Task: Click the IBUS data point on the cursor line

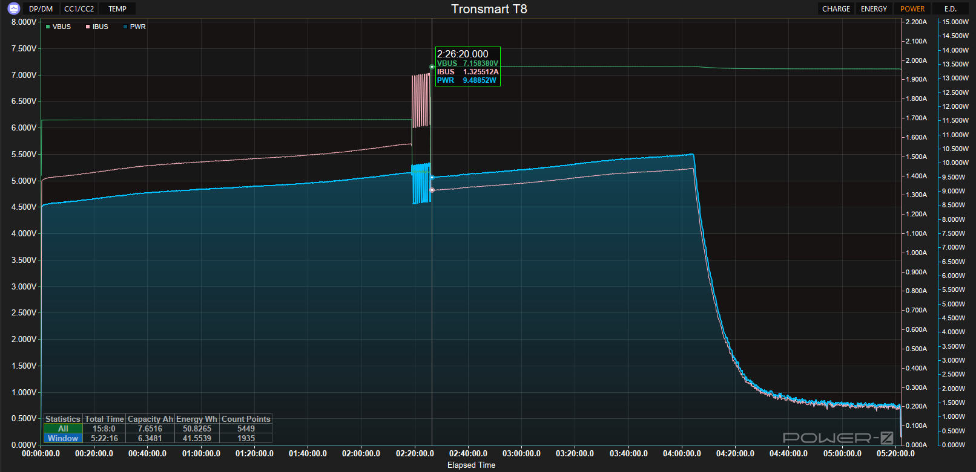Action: pyautogui.click(x=432, y=190)
